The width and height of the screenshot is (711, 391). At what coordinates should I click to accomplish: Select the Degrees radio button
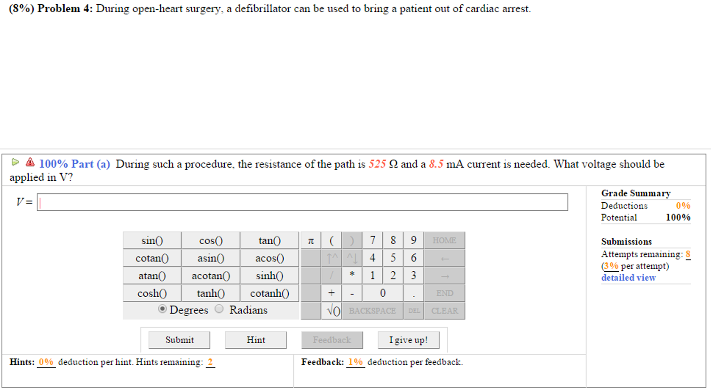click(x=162, y=309)
